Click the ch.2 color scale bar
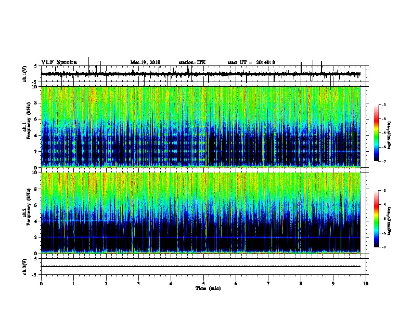The image size is (412, 318). coord(377,219)
